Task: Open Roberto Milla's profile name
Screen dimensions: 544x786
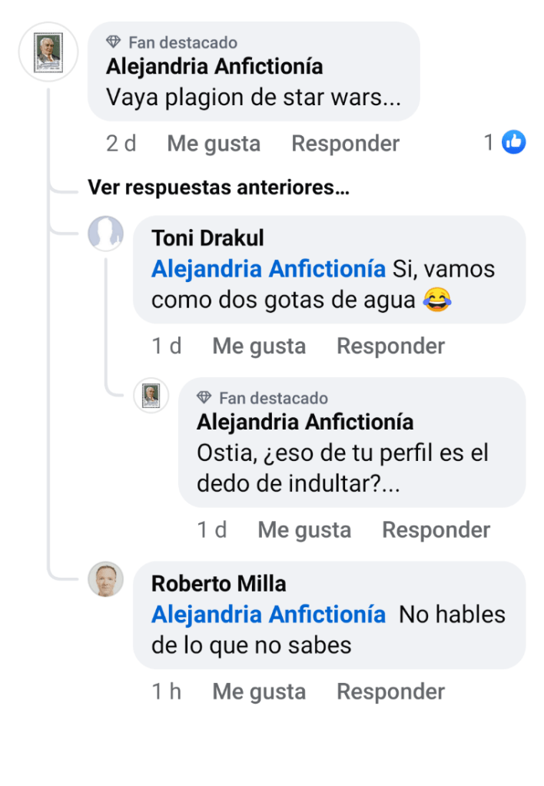Action: (218, 584)
